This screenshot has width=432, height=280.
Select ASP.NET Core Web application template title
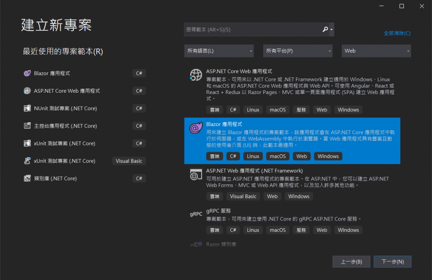(239, 71)
